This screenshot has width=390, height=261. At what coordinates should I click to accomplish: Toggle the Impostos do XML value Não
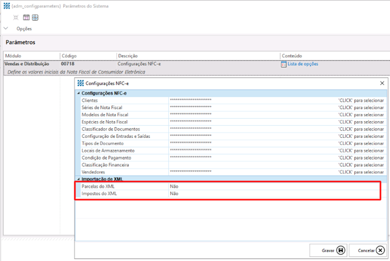coord(174,194)
